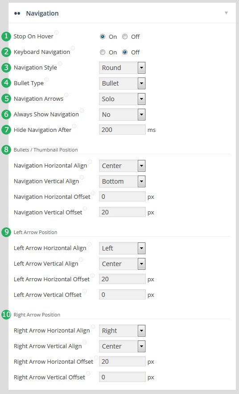Click the info icon beside Always Show Navigation
The width and height of the screenshot is (239, 394).
pos(82,110)
